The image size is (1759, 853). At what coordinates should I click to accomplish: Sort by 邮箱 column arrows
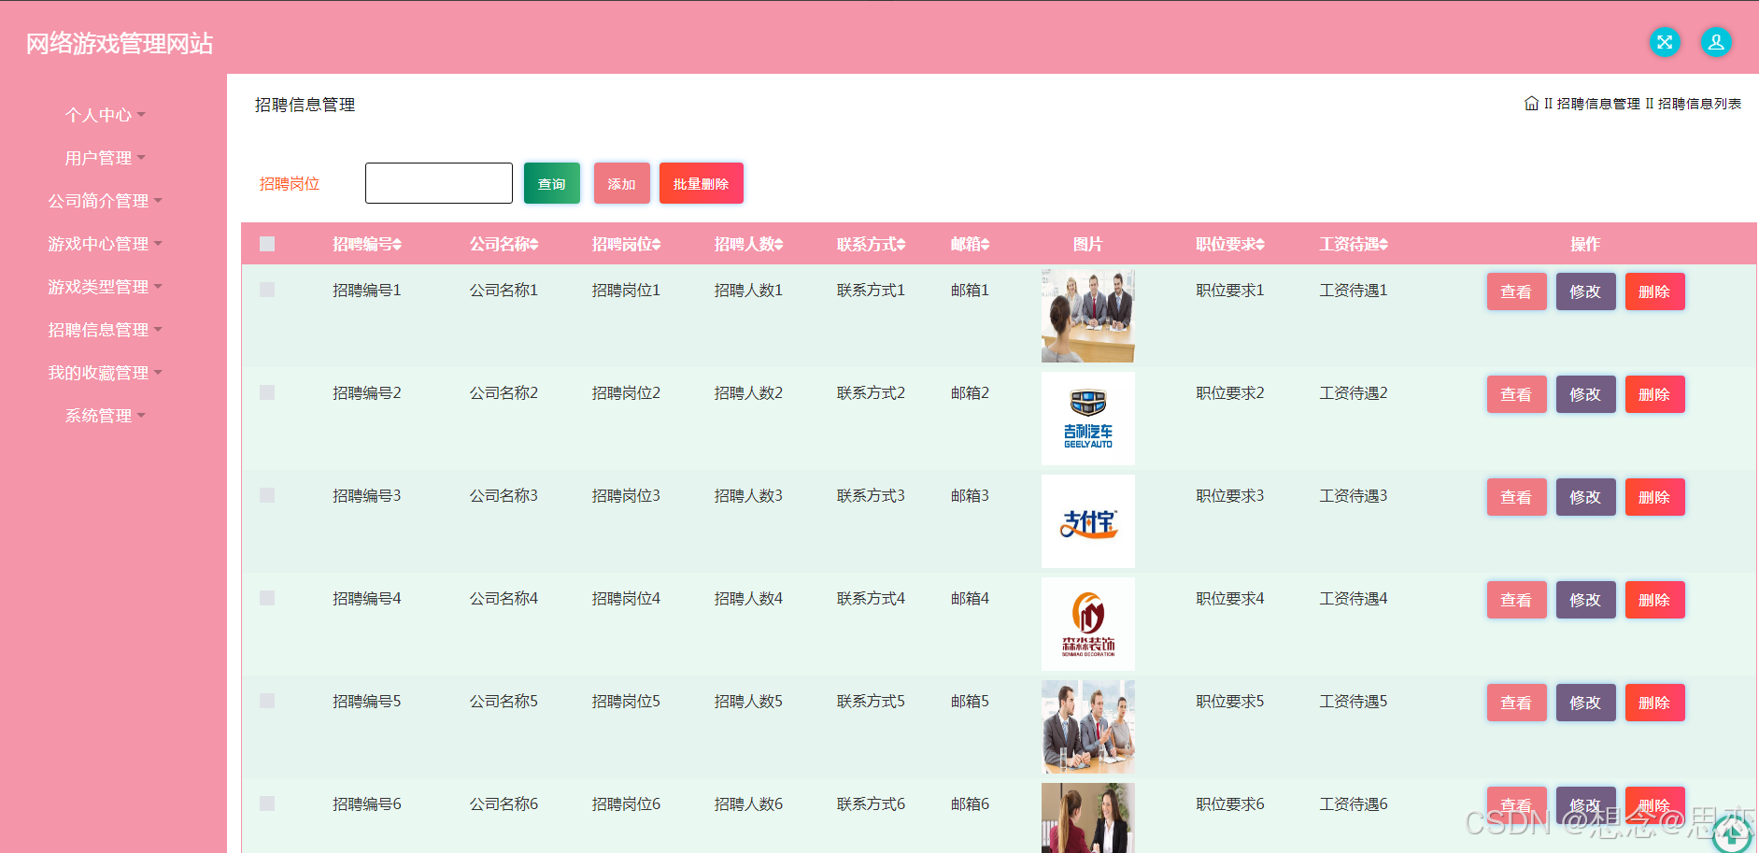pos(985,244)
